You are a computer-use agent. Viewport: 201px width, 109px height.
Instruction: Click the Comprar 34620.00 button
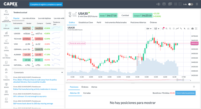tap(142, 15)
